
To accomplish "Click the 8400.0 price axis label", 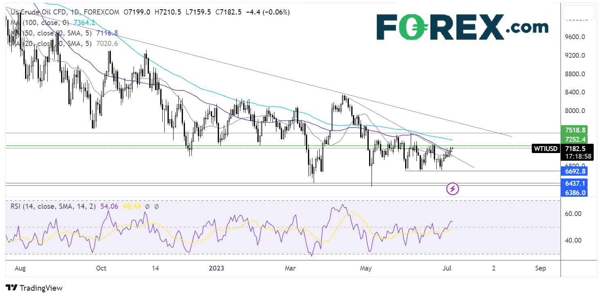I will point(575,92).
